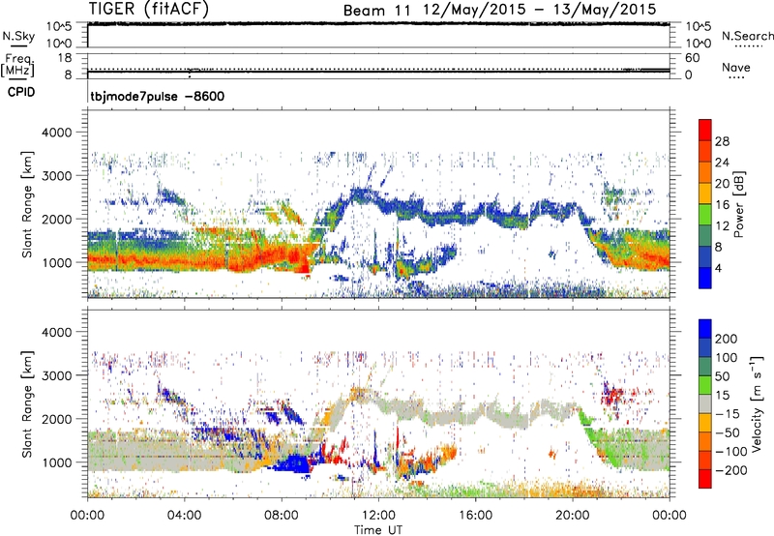
Task: Click the "18" tick on the frequency axis
Action: [x=65, y=58]
